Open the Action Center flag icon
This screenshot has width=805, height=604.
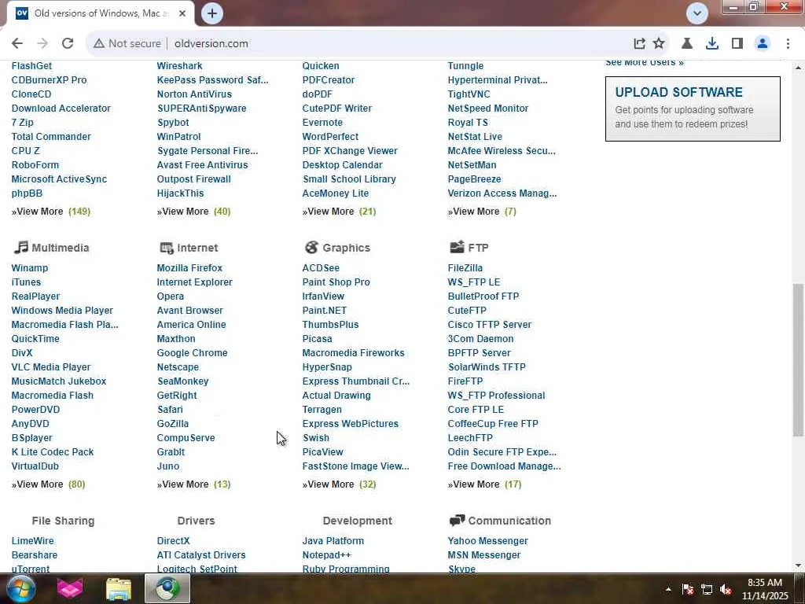tap(687, 589)
